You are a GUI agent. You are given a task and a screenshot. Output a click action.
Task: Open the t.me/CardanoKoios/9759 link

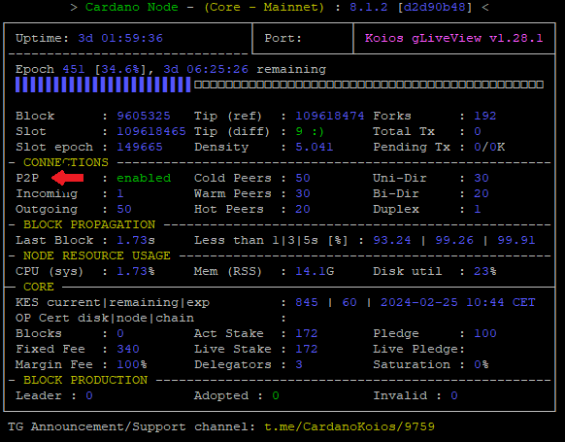pyautogui.click(x=349, y=426)
